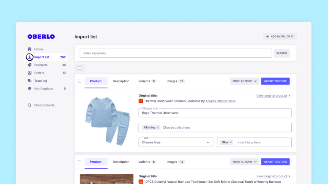Click the blue thermal underwear product image

pos(107,121)
